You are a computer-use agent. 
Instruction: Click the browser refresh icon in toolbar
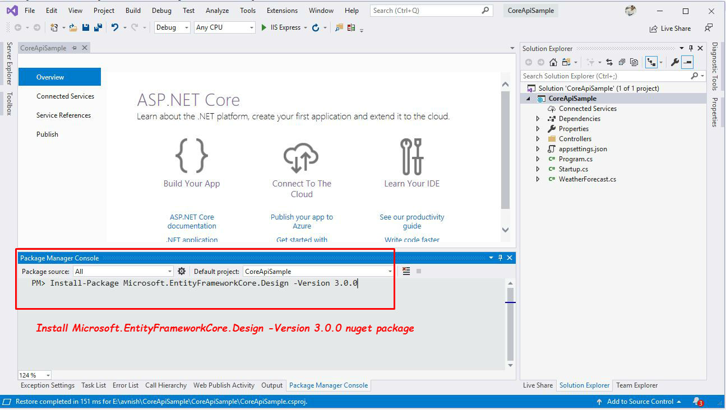316,27
